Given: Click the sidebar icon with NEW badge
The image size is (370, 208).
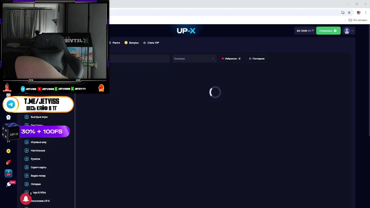Looking at the screenshot, I should click(9, 184).
